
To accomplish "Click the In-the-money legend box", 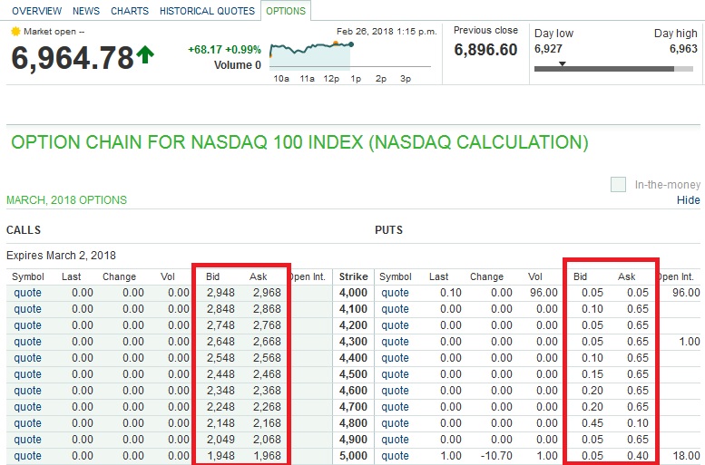I will (x=619, y=184).
